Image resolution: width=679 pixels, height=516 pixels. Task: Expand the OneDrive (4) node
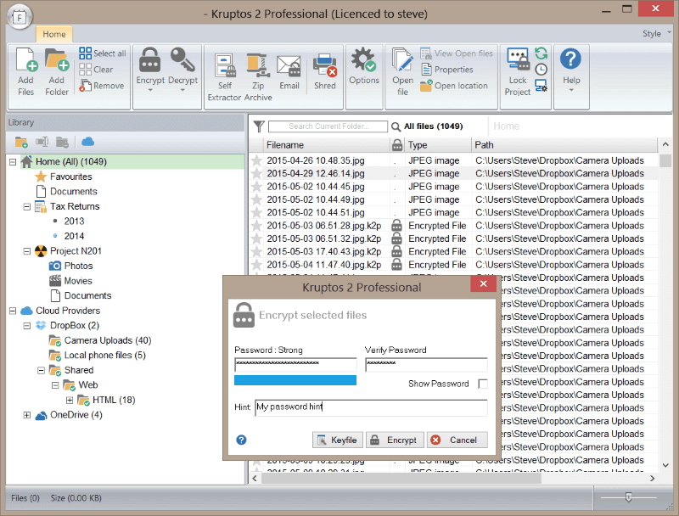(x=27, y=415)
